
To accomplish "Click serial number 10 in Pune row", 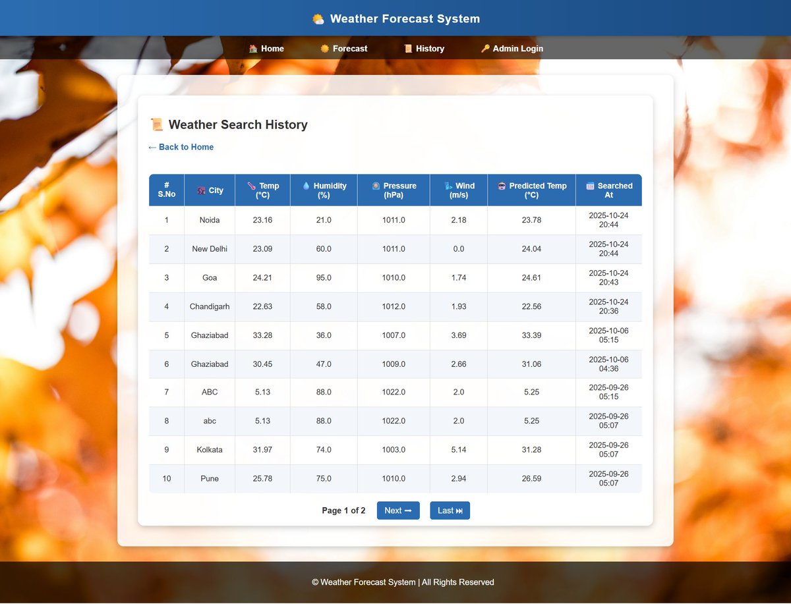I will (167, 479).
